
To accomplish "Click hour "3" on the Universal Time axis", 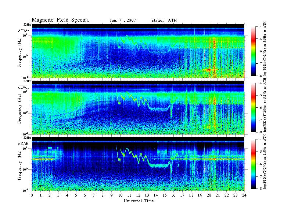I will [58, 195].
